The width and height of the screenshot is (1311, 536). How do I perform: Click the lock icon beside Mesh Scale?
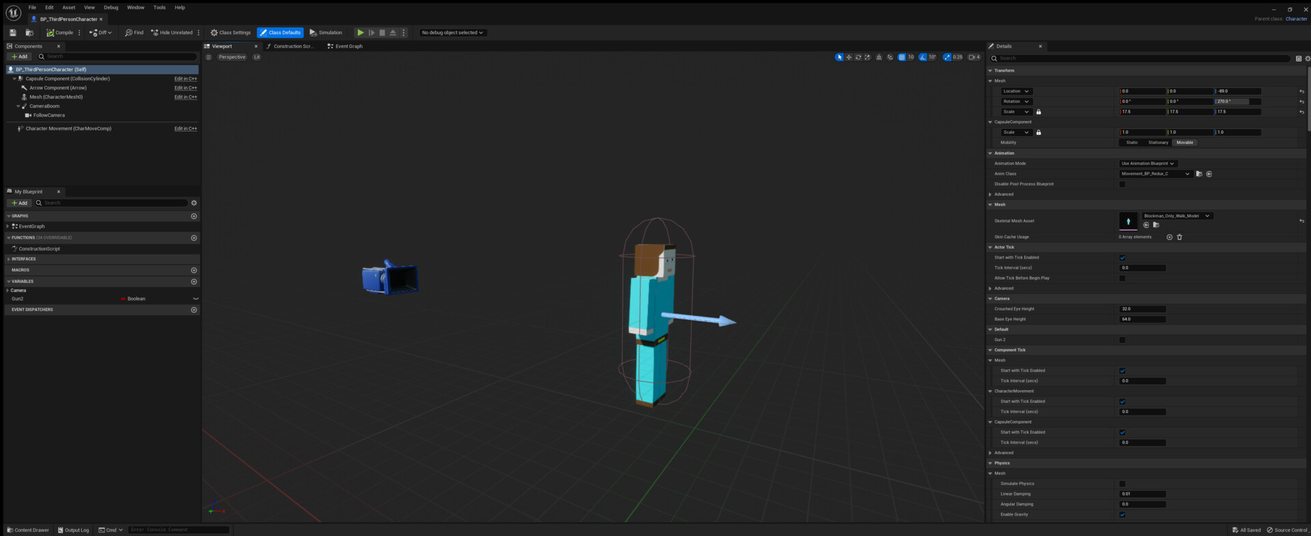point(1039,112)
